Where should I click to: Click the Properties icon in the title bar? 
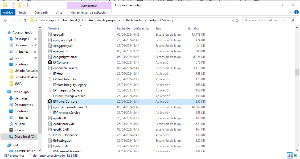click(x=14, y=5)
